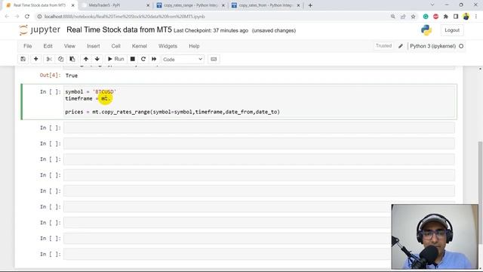Click the kernel idle circle indicator
Screen dimensions: 483x272
461,46
